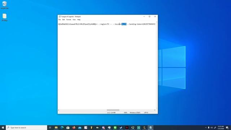The image size is (231, 130).
Task: Click Windows (CRLF) in the status bar
Action: pyautogui.click(x=135, y=113)
